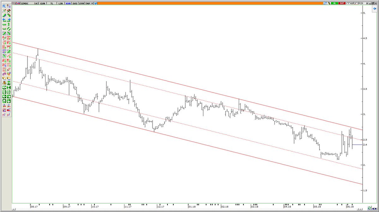The width and height of the screenshot is (379, 212).
Task: Click the green down arrow navigation button
Action: click(x=9, y=100)
